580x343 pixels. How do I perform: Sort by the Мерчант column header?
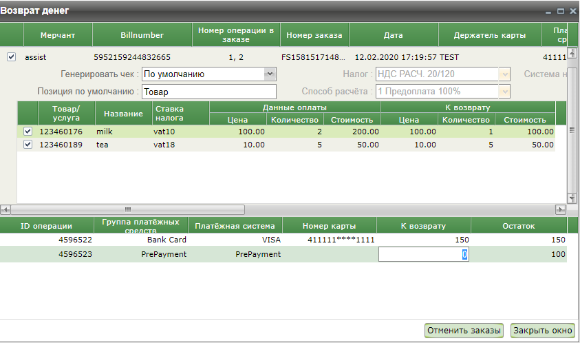[57, 34]
